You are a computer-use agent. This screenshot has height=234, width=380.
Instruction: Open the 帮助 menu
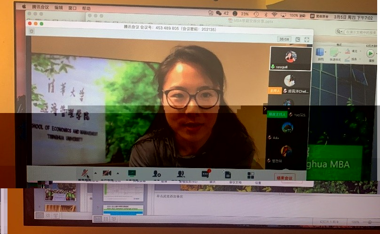(86, 8)
